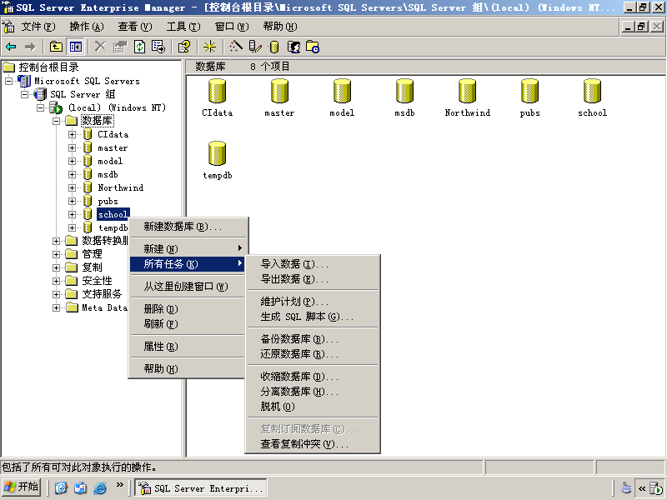This screenshot has width=667, height=500.
Task: Launch Internet Explorer from quick launch
Action: (x=99, y=487)
